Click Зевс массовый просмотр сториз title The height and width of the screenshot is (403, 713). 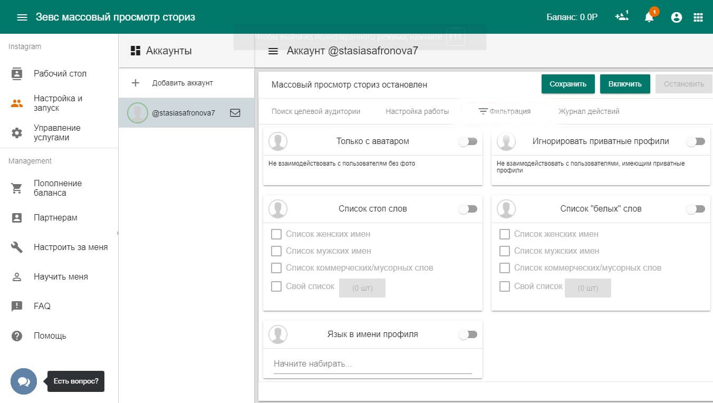coord(115,17)
